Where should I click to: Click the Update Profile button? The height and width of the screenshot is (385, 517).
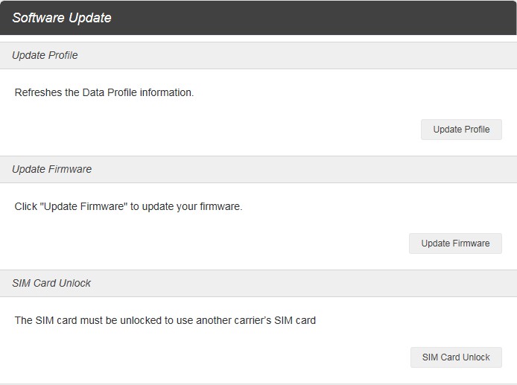click(461, 130)
